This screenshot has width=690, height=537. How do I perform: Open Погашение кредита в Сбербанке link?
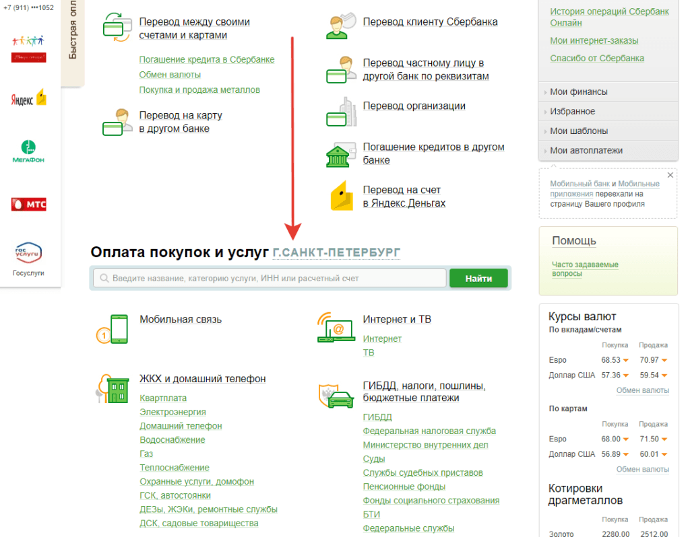tap(207, 59)
